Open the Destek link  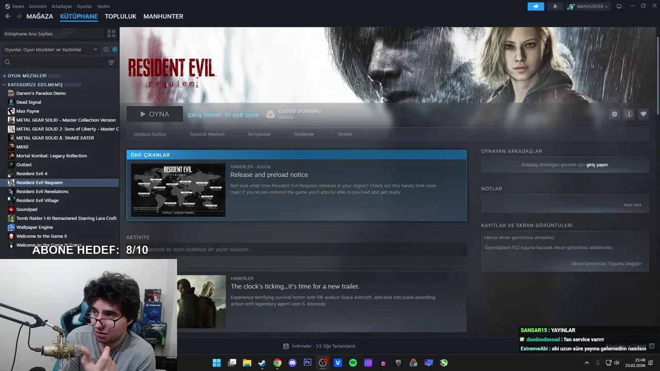345,134
